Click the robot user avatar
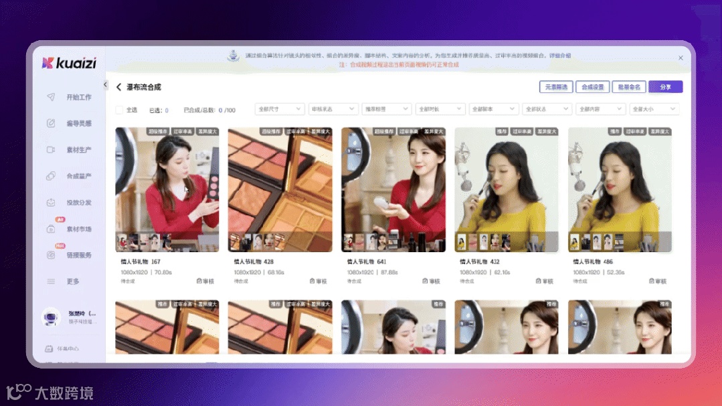 click(x=51, y=316)
